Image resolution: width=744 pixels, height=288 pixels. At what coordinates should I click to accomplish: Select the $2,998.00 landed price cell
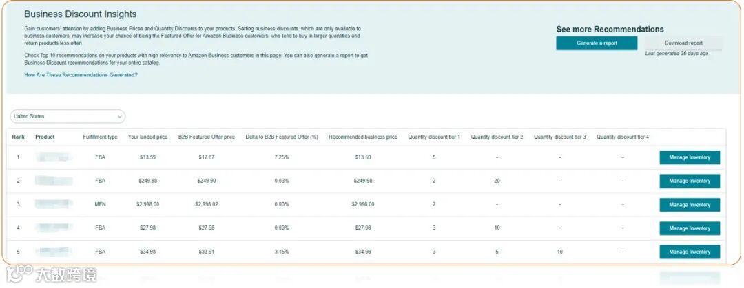click(147, 205)
